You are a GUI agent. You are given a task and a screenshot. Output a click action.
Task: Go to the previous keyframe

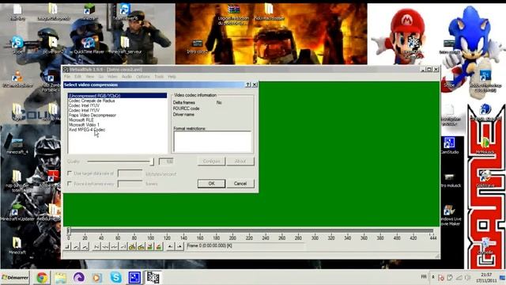[132, 247]
